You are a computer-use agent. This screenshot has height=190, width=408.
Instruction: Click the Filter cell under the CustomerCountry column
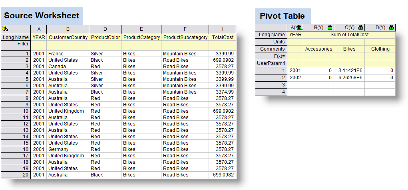point(68,45)
